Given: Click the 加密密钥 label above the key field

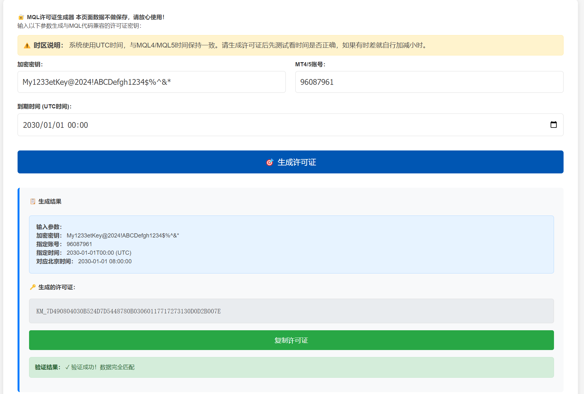Looking at the screenshot, I should (x=30, y=64).
